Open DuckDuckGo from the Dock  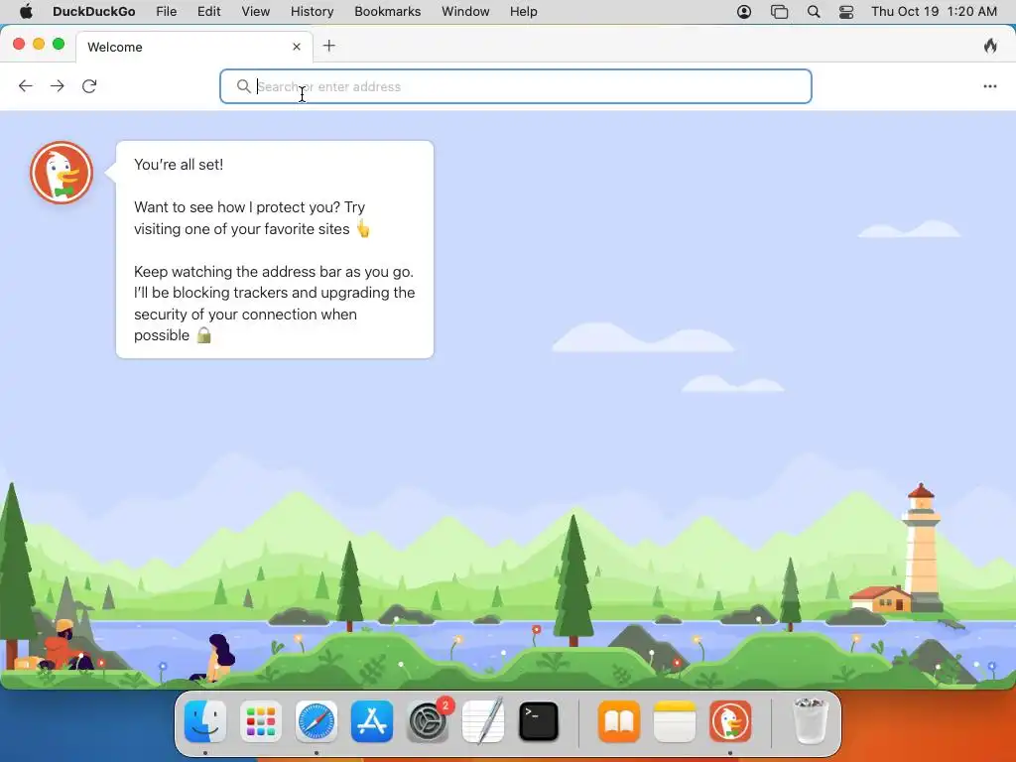coord(730,721)
